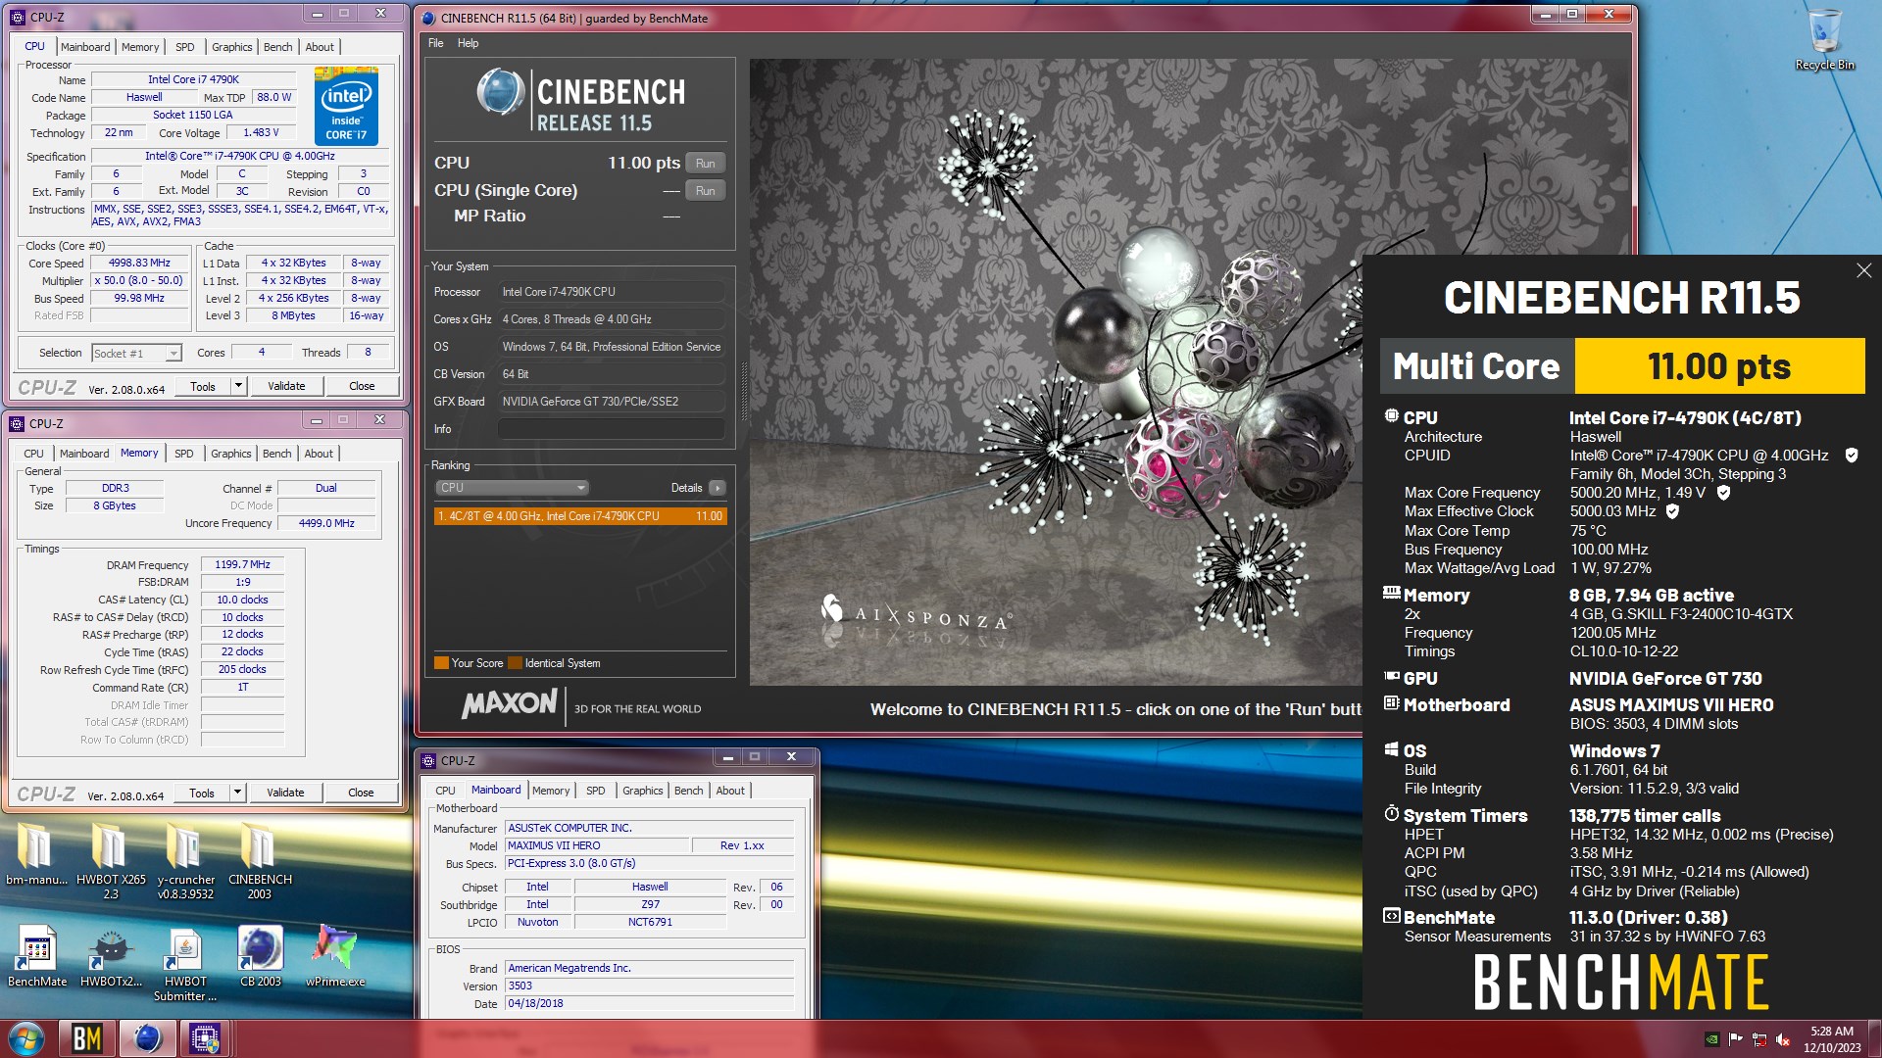Launch the HWBOTx2... desktop shortcut

pos(111,957)
